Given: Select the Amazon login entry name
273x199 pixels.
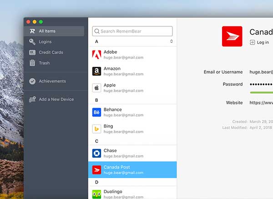Looking at the screenshot, I should pyautogui.click(x=112, y=69).
